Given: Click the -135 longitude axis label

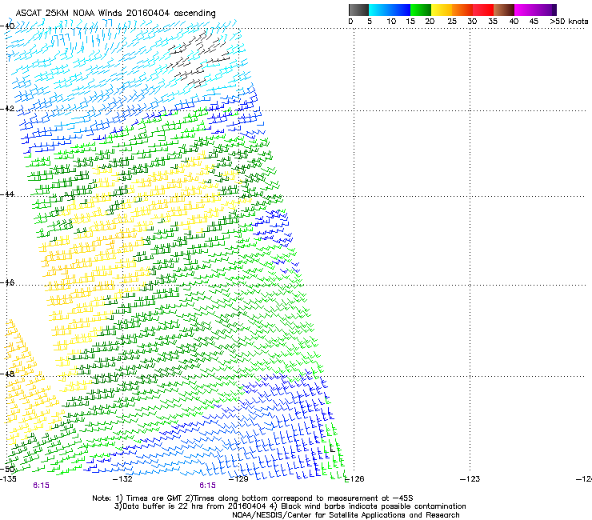Looking at the screenshot, I should (x=8, y=479).
